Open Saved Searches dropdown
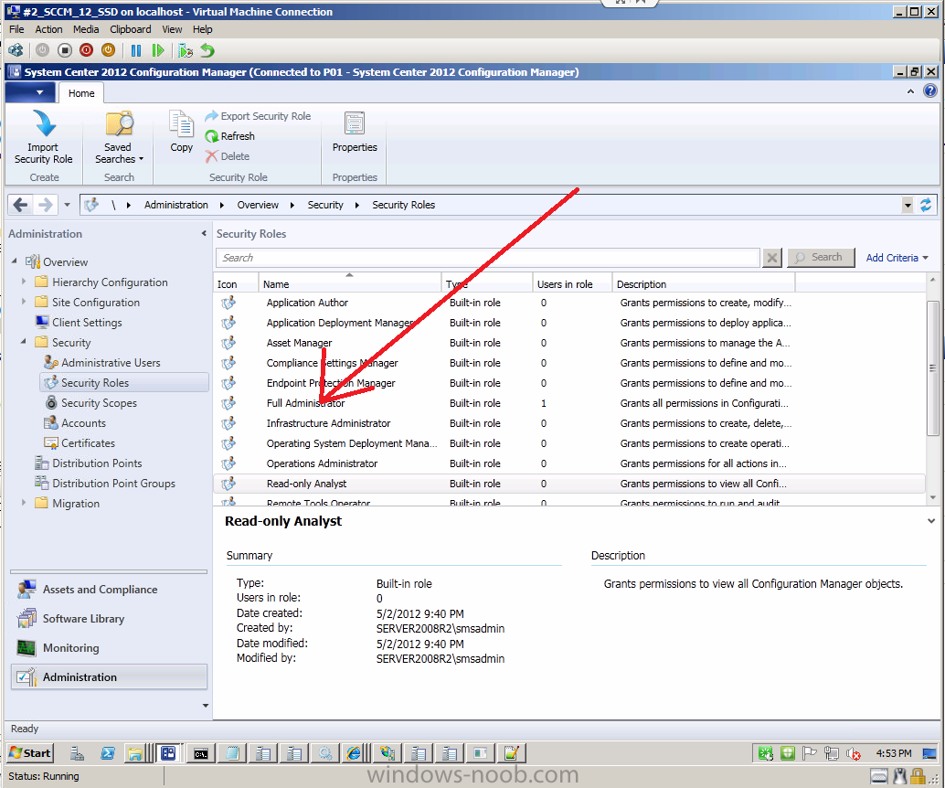Viewport: 945px width, 788px height. click(x=119, y=137)
